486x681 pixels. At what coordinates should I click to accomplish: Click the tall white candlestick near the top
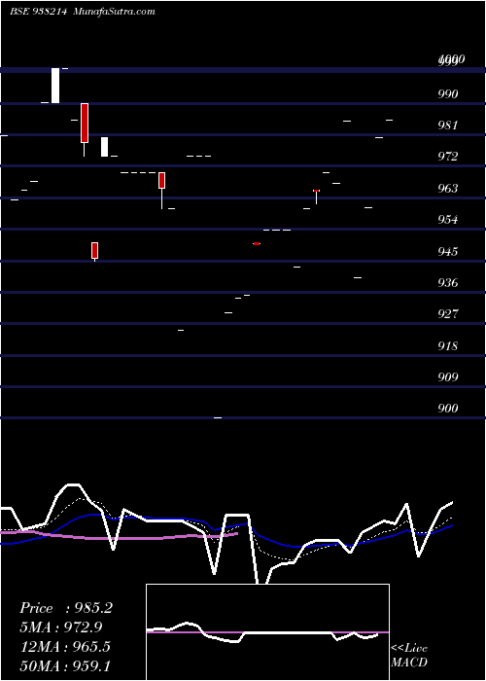point(55,86)
